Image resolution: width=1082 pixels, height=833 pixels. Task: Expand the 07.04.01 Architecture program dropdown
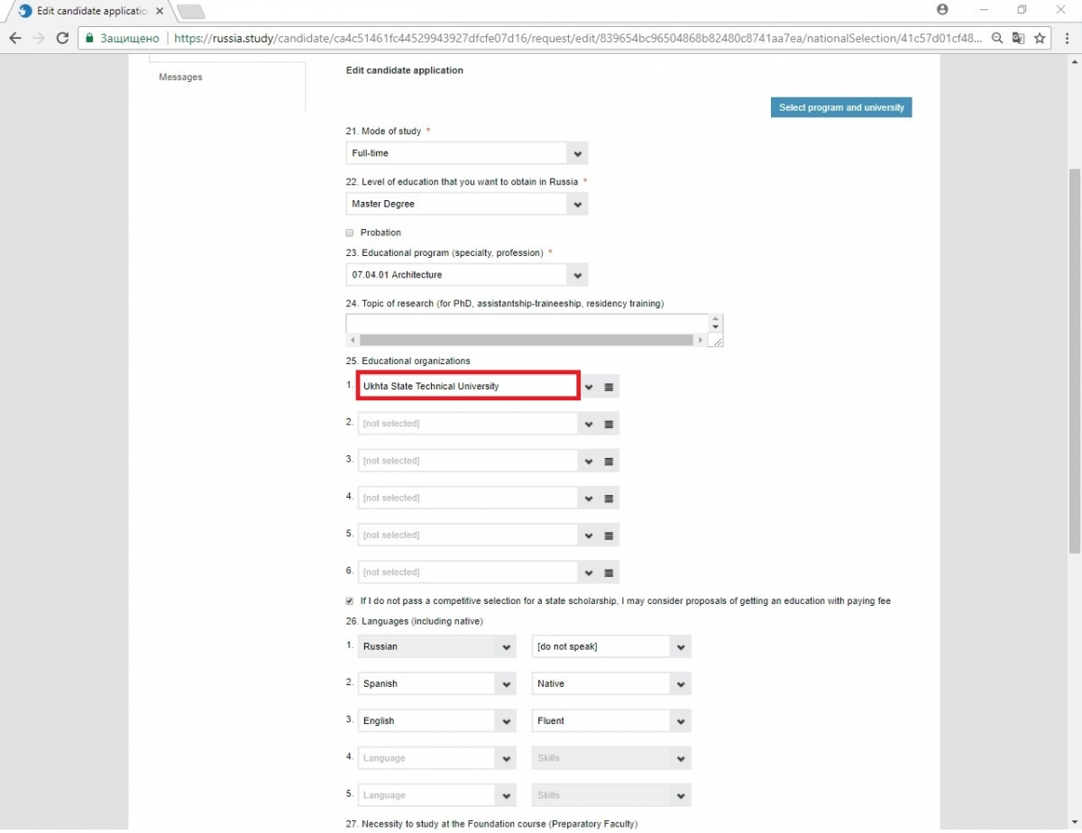pyautogui.click(x=467, y=275)
